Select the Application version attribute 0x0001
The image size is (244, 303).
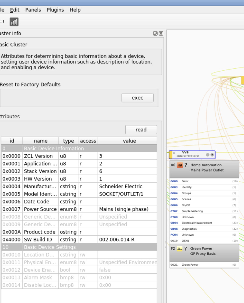click(79, 164)
